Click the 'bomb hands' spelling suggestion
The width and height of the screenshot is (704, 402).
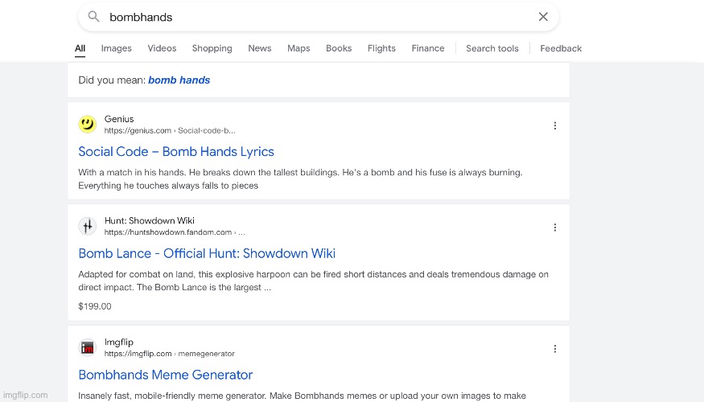pos(179,80)
